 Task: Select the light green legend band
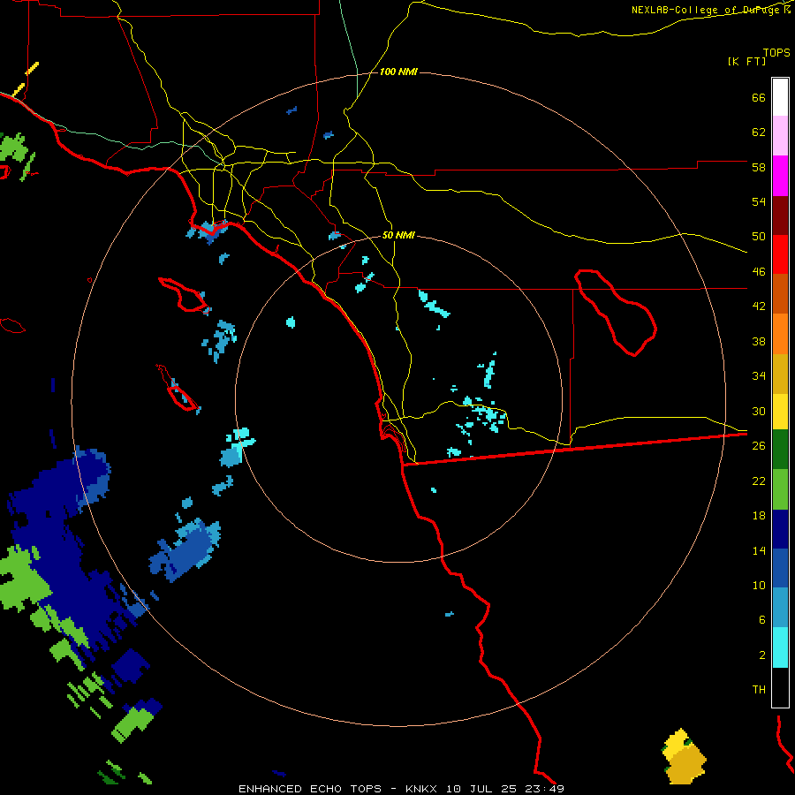[780, 489]
